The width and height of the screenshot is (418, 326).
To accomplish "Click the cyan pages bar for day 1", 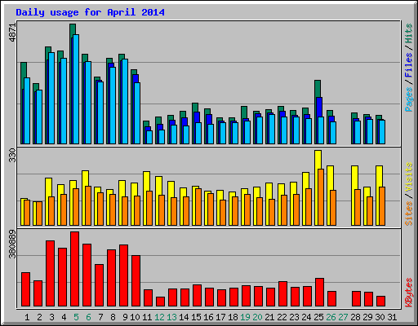I will (27, 111).
